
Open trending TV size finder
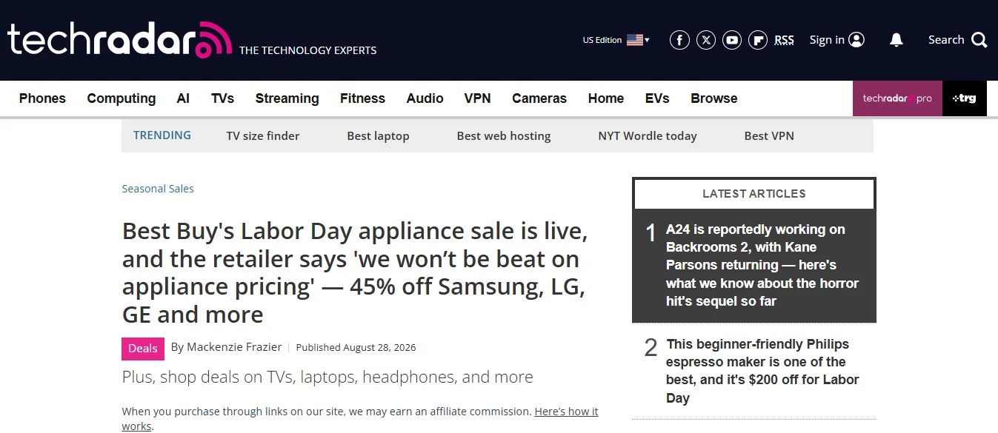(x=263, y=136)
